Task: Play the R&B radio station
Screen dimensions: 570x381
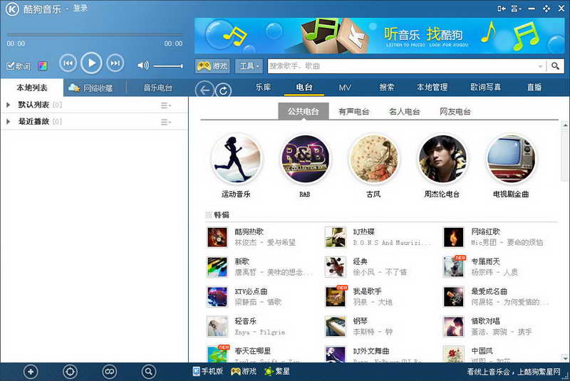Action: tap(305, 159)
